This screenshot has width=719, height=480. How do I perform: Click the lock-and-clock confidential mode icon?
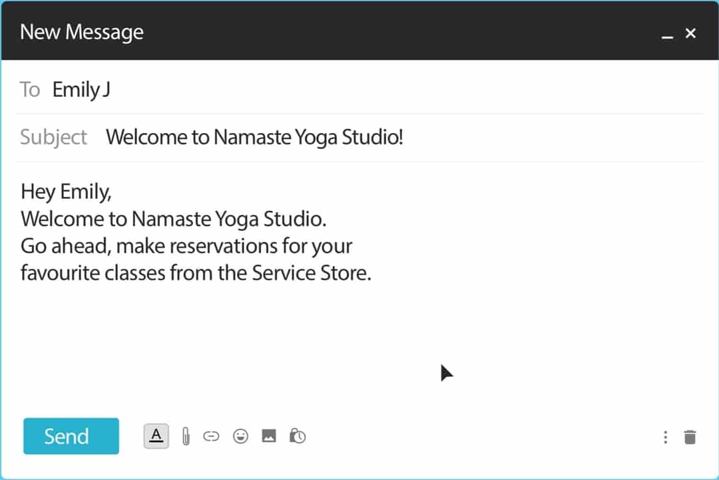pos(298,437)
